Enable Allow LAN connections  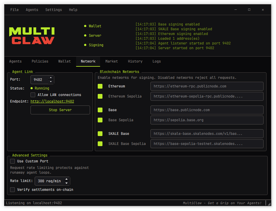point(33,95)
